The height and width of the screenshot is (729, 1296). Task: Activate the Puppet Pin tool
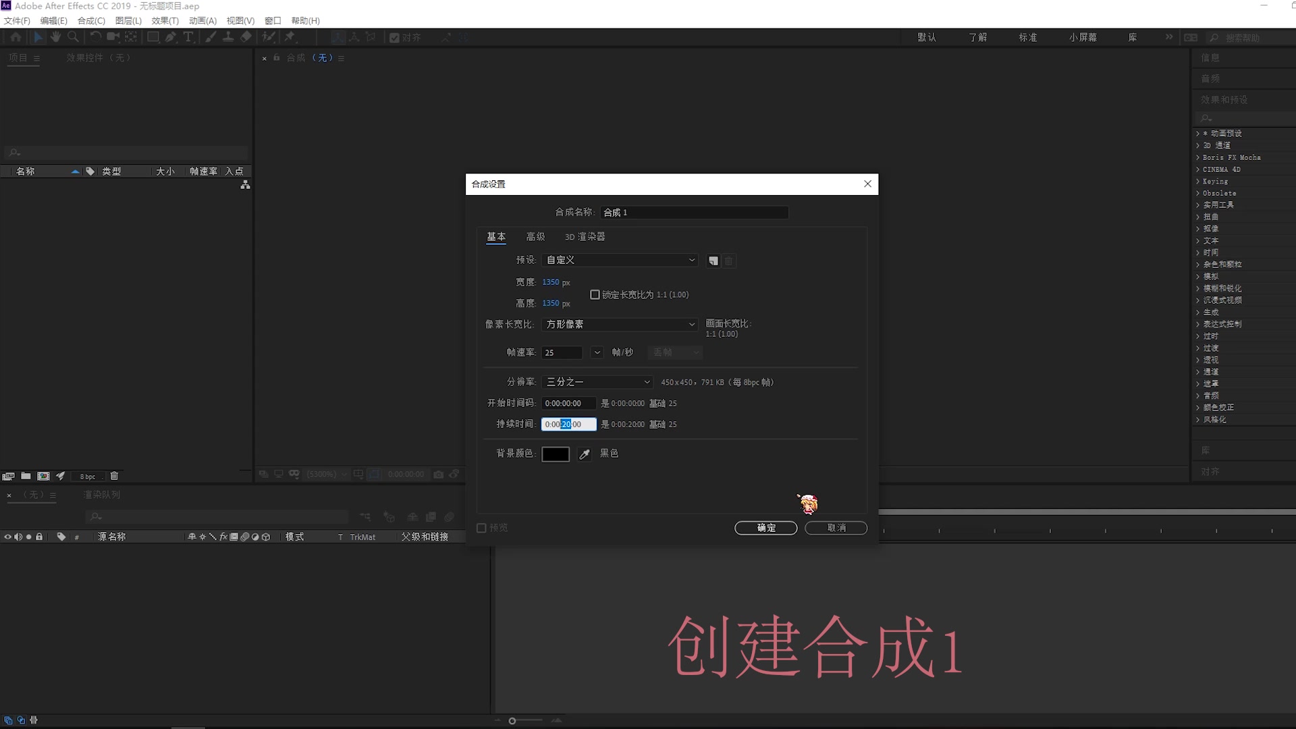[290, 37]
